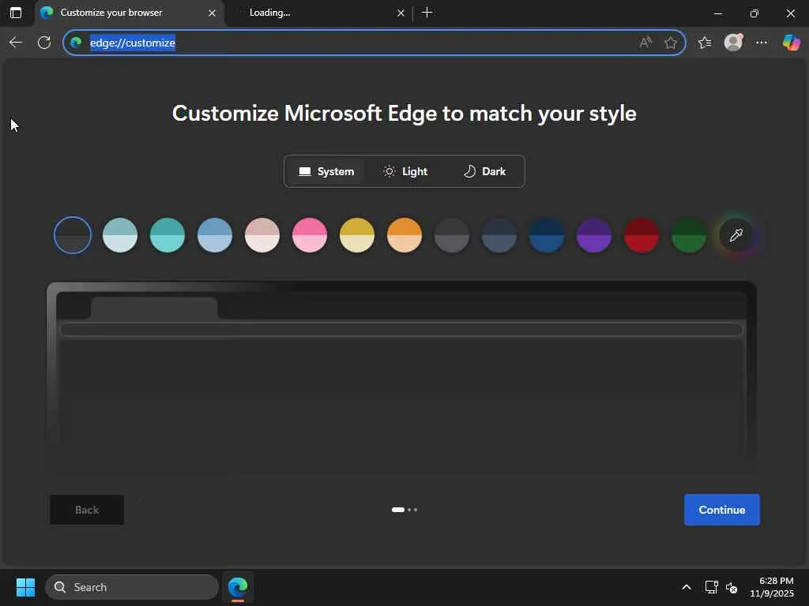Click the Edge site identity icon
Viewport: 809px width, 606px height.
[x=77, y=43]
